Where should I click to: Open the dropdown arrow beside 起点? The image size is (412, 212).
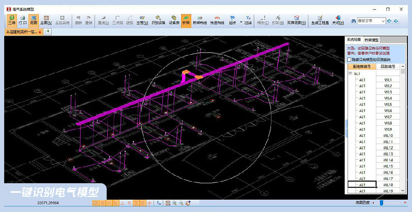(x=241, y=21)
